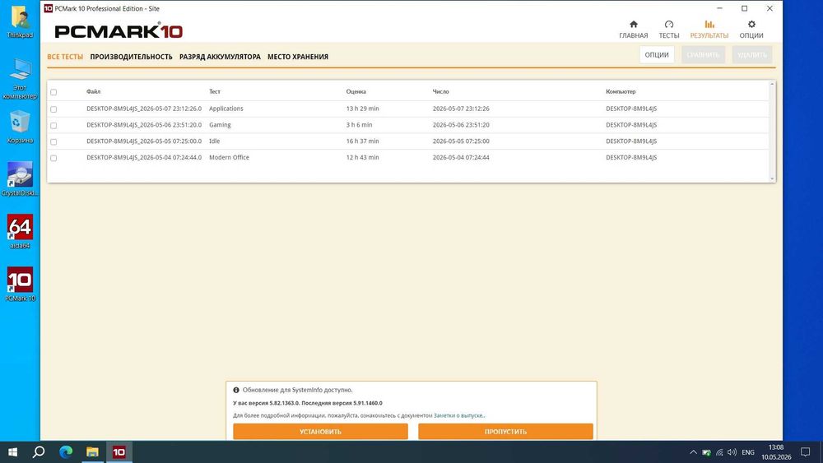Toggle the select-all checkbox in header
This screenshot has height=463, width=823.
point(53,92)
